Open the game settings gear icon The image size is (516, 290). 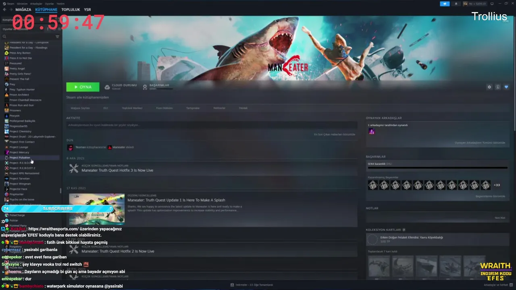(x=489, y=87)
